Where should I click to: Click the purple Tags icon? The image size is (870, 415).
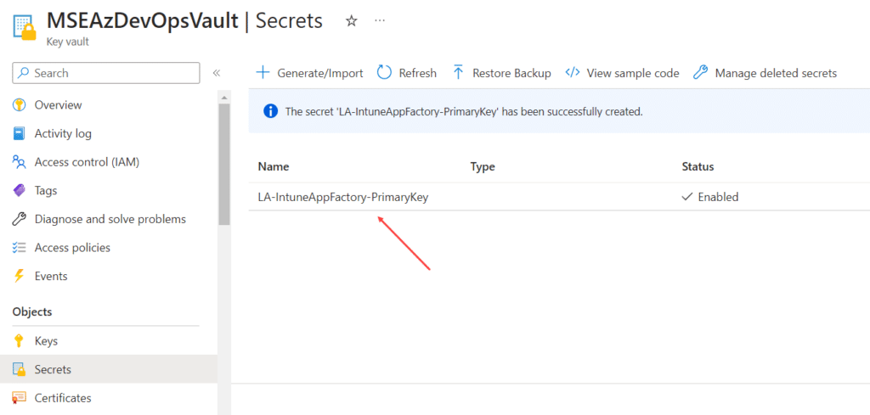pyautogui.click(x=19, y=191)
